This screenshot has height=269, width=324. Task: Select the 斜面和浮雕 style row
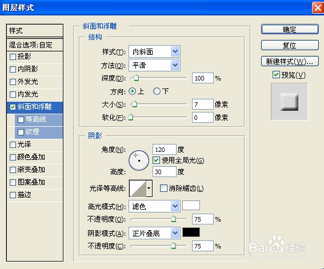pos(35,107)
